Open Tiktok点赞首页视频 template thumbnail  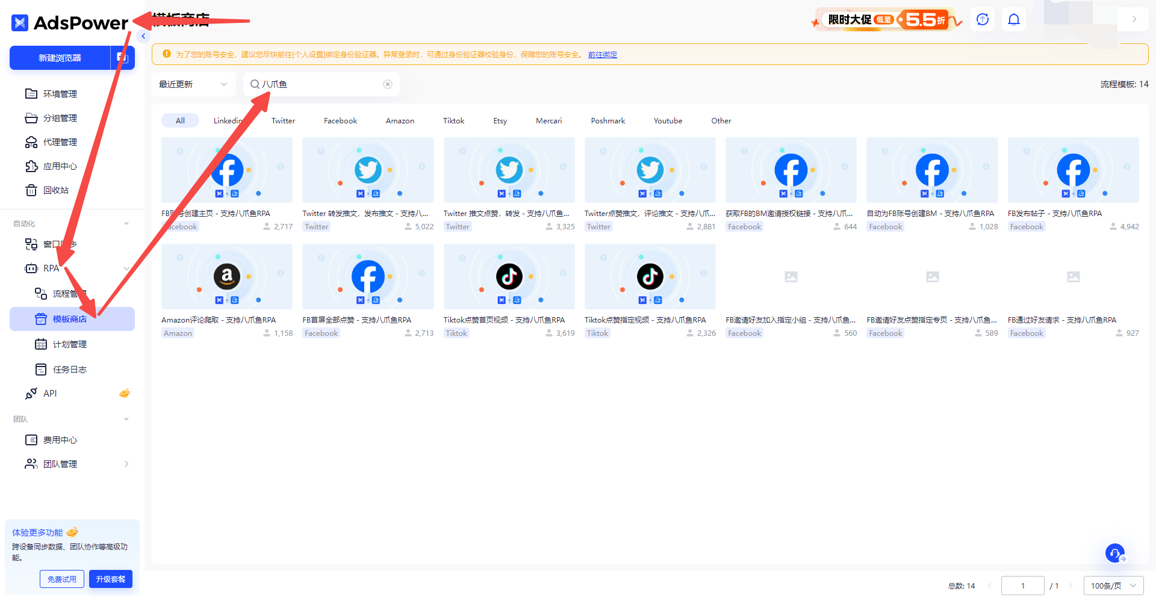point(509,277)
